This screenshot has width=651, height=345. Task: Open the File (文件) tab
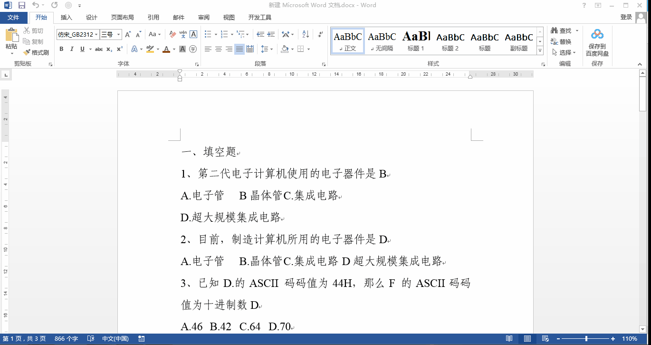[x=13, y=18]
